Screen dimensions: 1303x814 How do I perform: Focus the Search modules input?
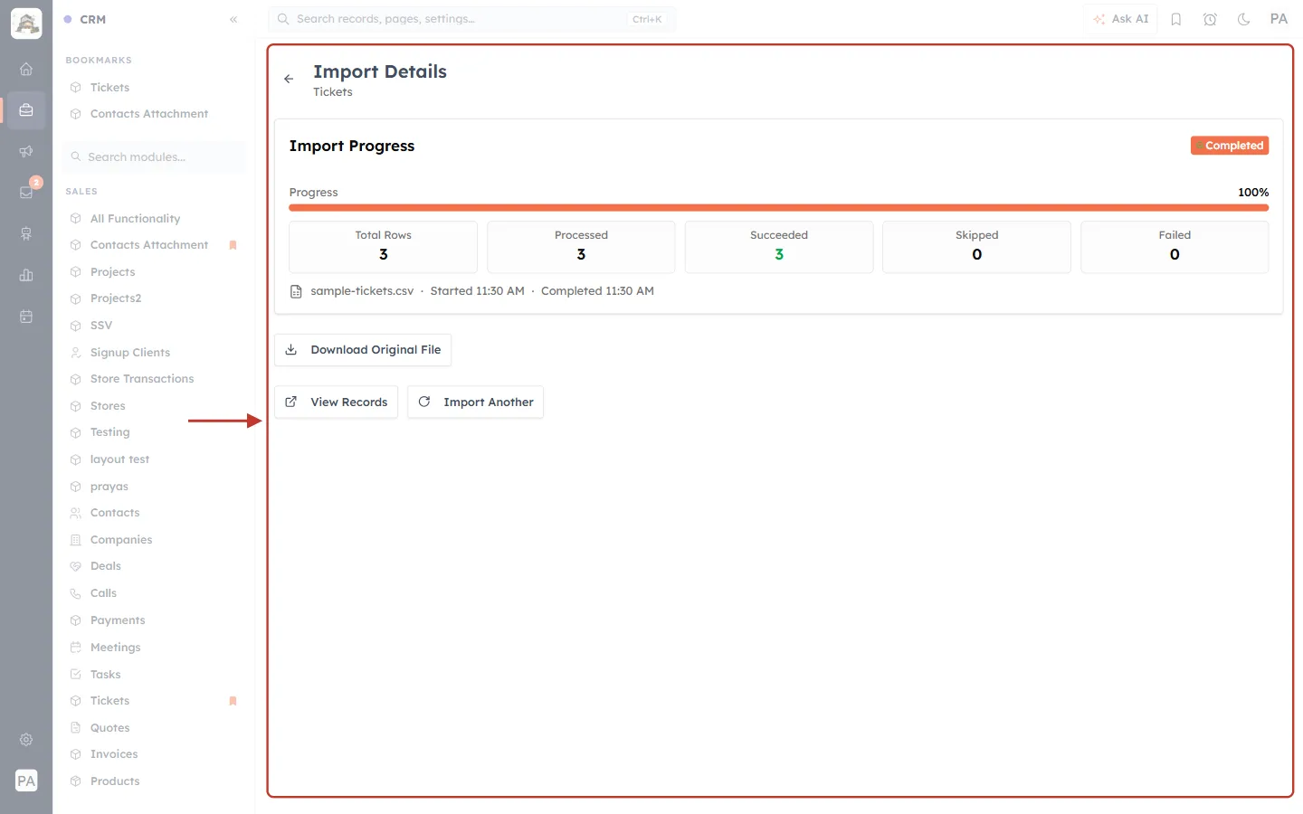[155, 156]
